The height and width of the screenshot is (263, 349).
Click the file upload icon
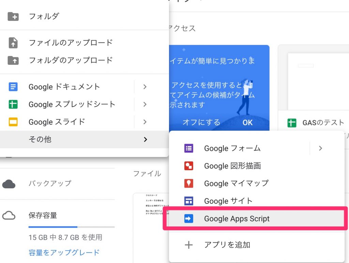13,43
